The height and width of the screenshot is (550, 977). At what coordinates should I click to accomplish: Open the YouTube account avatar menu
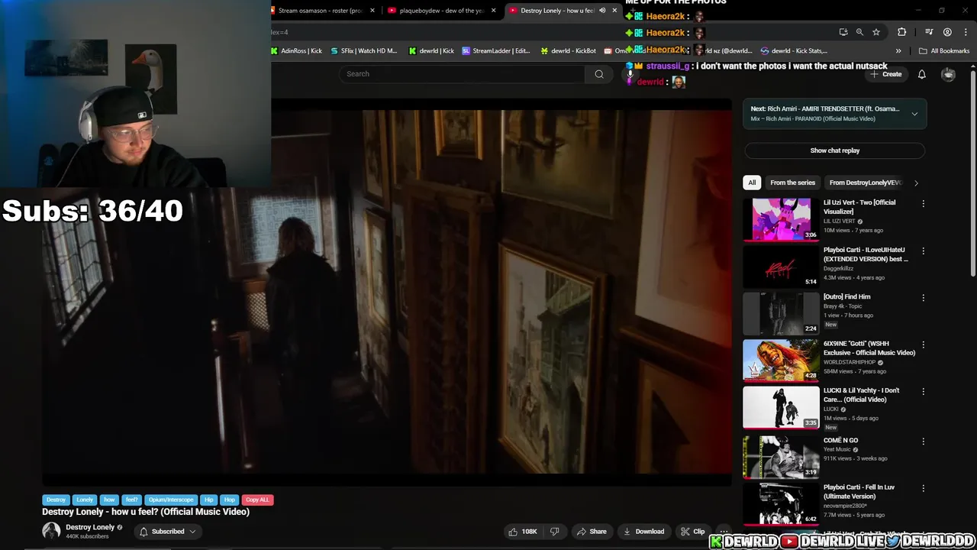[x=948, y=74]
